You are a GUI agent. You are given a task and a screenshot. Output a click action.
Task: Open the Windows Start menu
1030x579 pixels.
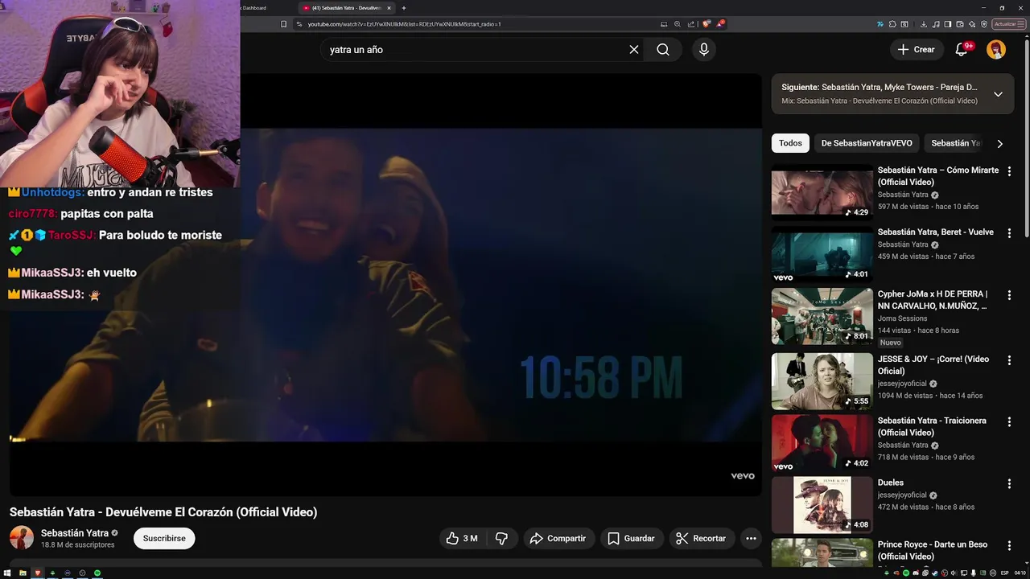coord(7,573)
